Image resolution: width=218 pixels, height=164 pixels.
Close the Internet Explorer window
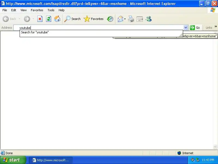(214, 3)
